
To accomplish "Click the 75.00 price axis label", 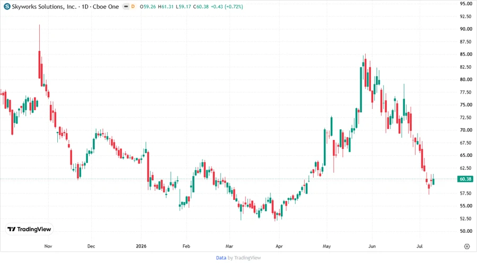I will (466, 104).
